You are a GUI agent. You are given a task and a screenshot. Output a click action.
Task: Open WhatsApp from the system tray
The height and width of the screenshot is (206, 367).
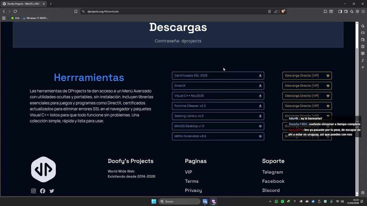tap(276, 201)
